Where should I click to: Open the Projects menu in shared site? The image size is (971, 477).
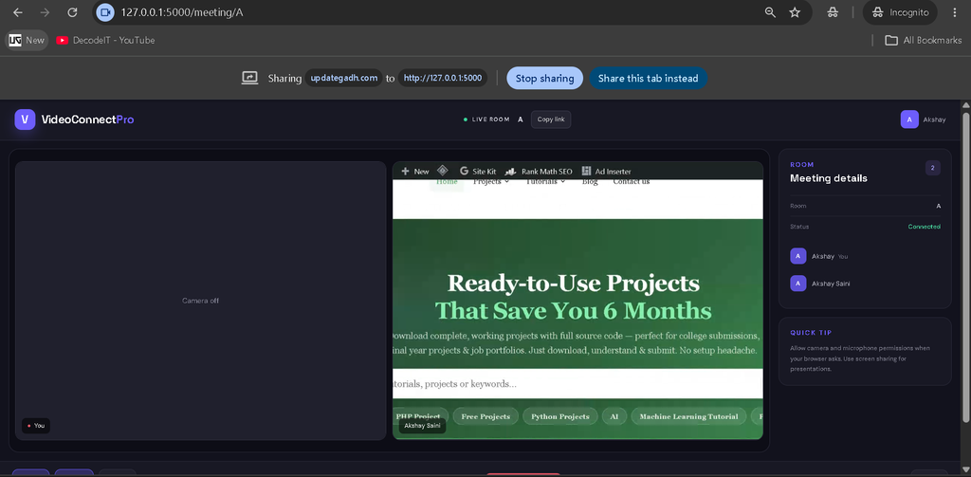coord(492,182)
